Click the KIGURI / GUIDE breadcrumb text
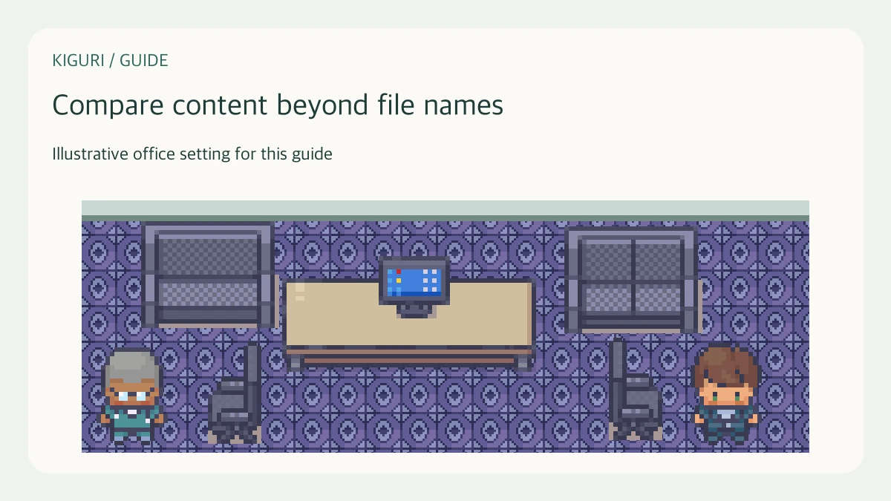 pyautogui.click(x=110, y=61)
